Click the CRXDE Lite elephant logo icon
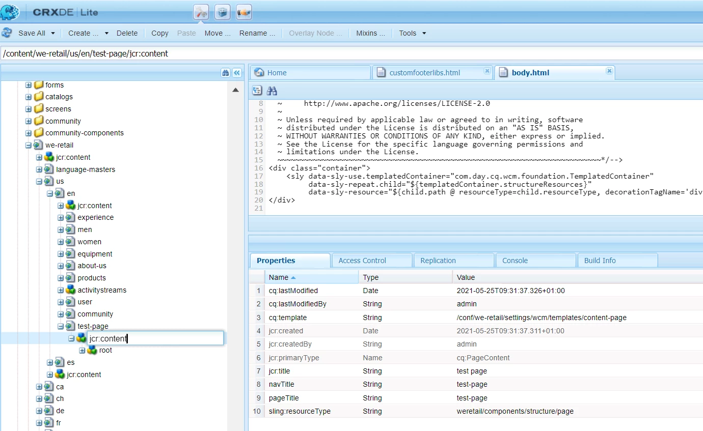This screenshot has width=703, height=431. tap(10, 11)
